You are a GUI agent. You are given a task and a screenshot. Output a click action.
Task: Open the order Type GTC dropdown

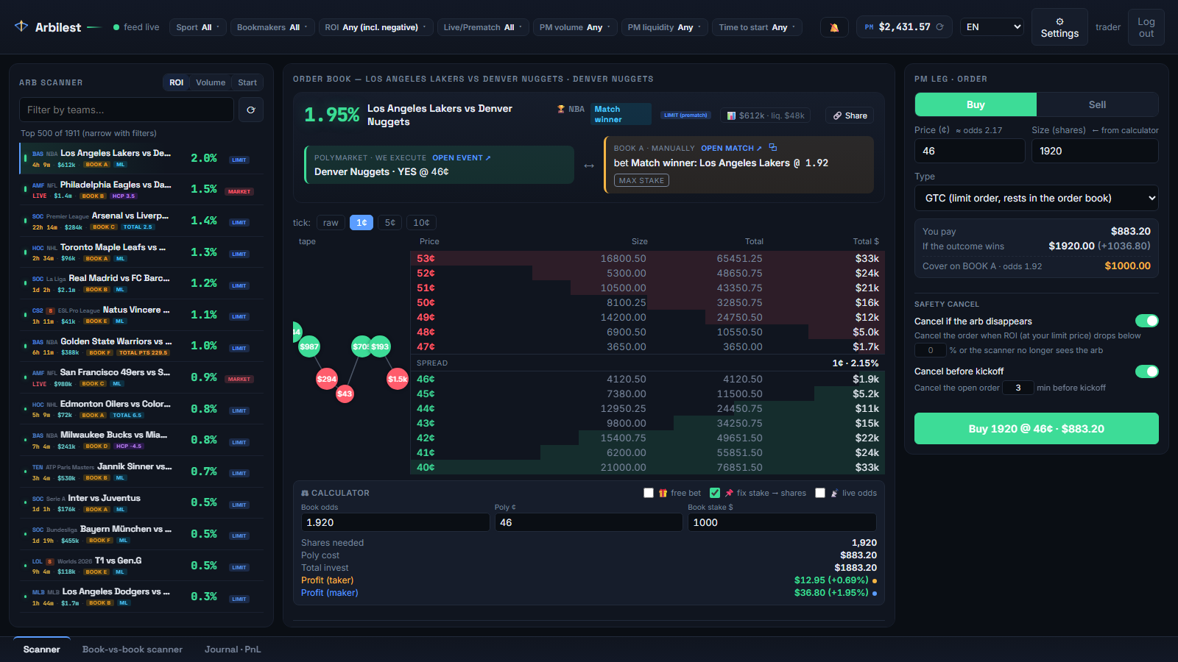pyautogui.click(x=1037, y=198)
